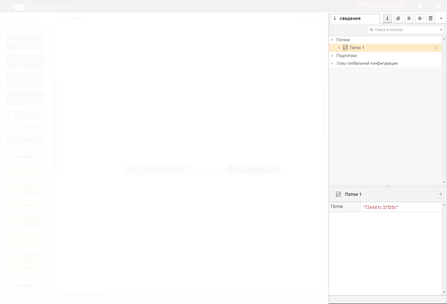This screenshot has height=304, width=447.
Task: Open the sidebar tabs dropdown arrow
Action: (441, 18)
